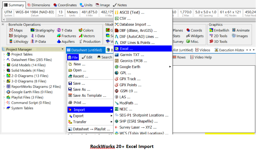Open the Images graphics tool
Image resolution: width=256 pixels, height=150 pixels.
click(x=240, y=36)
